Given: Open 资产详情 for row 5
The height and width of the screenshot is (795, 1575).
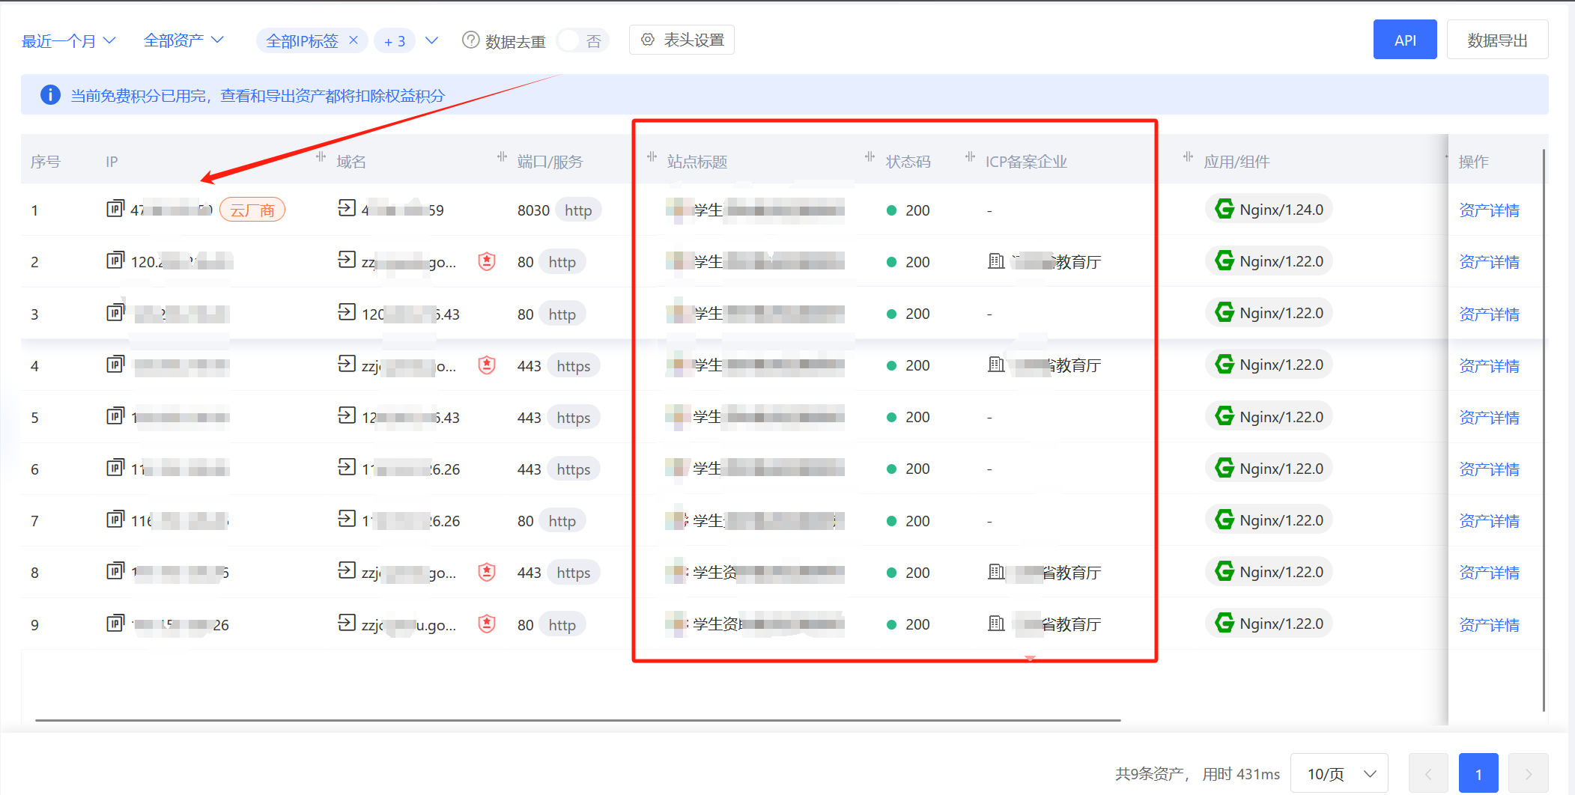Looking at the screenshot, I should 1489,417.
